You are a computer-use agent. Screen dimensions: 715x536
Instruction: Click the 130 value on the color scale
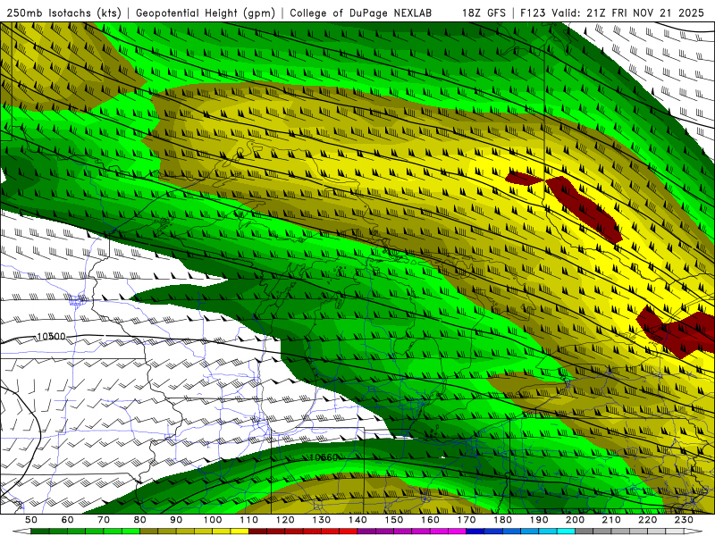[322, 520]
